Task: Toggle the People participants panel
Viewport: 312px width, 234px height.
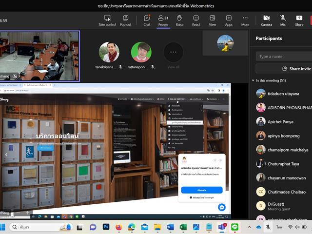Action: (x=163, y=20)
